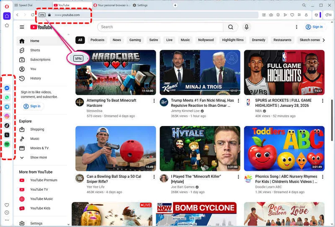Click the reload page button
This screenshot has width=335, height=227.
pos(33,15)
